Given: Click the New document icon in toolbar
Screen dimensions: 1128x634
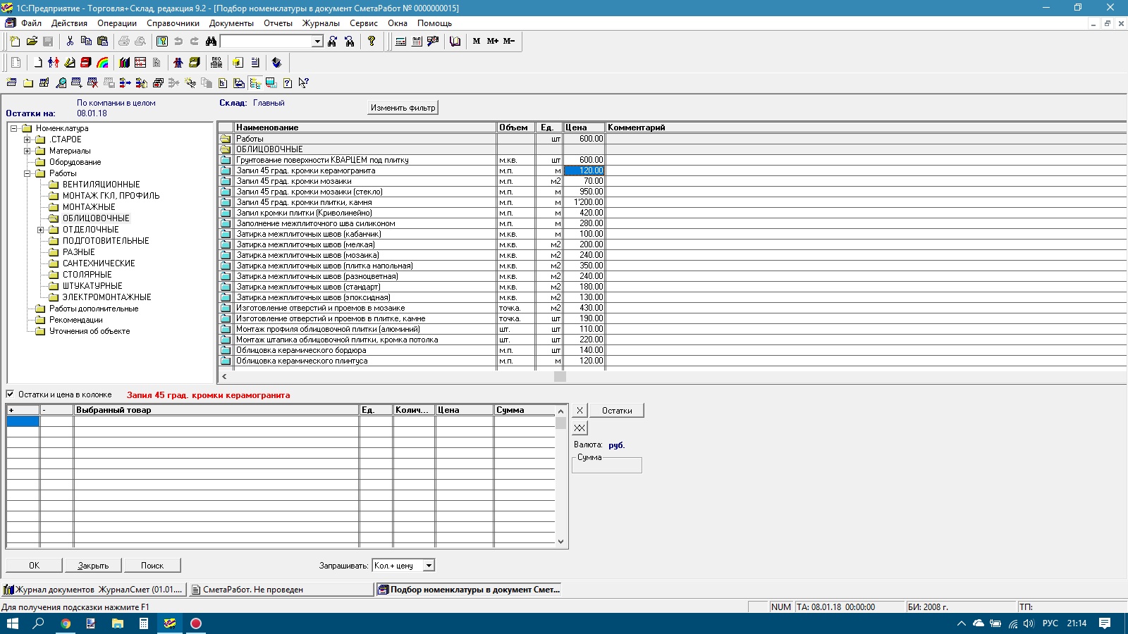Looking at the screenshot, I should click(x=15, y=42).
